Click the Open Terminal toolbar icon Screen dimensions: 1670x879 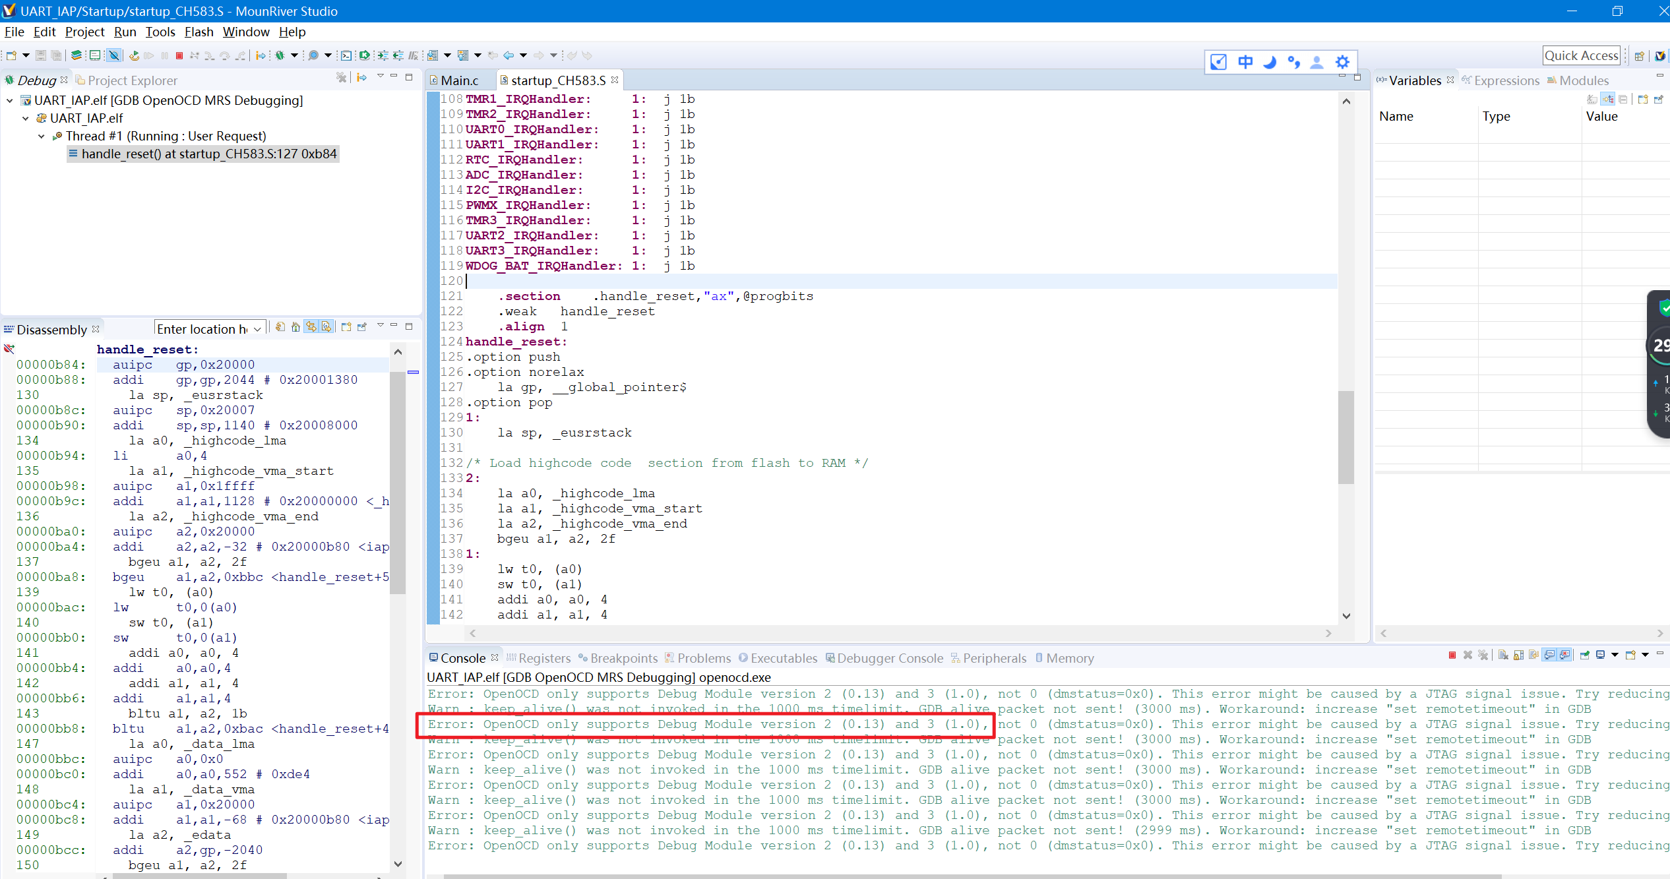point(346,56)
